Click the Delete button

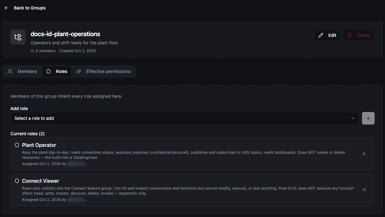(359, 35)
